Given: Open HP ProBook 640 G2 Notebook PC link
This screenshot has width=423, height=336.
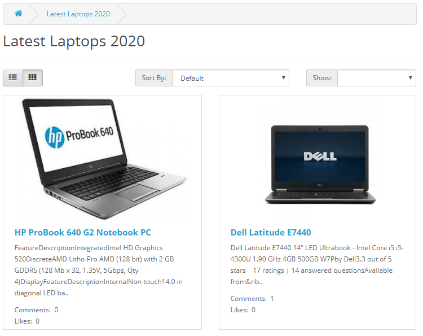Looking at the screenshot, I should [x=82, y=232].
